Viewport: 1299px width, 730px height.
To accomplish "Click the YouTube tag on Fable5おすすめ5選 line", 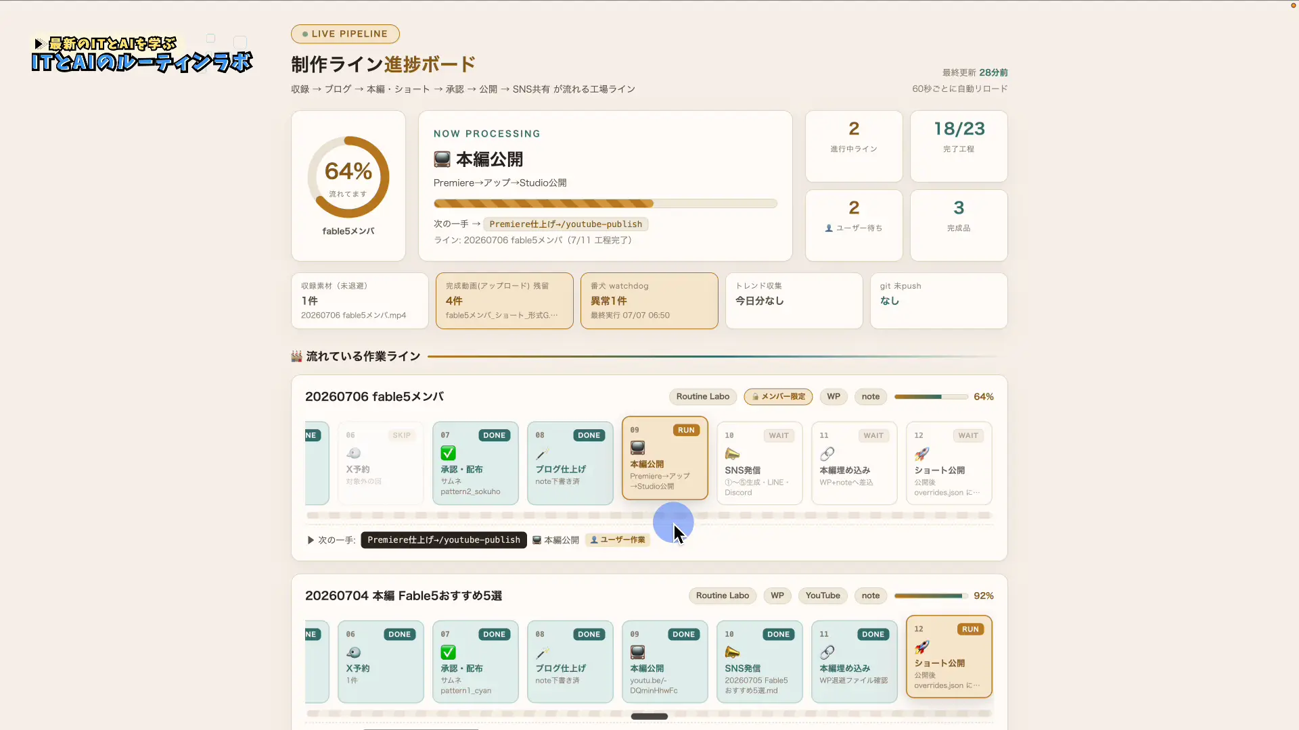I will coord(823,595).
